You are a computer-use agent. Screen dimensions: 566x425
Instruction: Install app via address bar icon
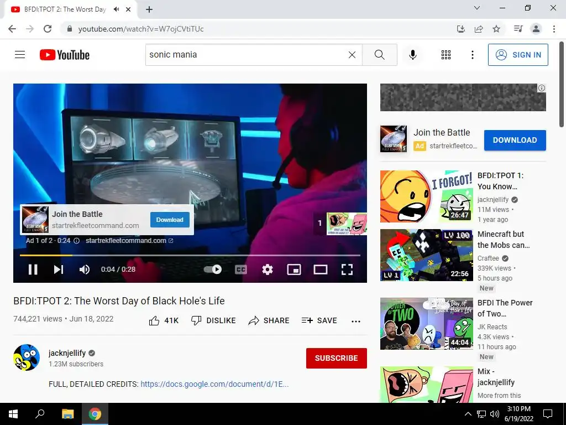(x=460, y=29)
